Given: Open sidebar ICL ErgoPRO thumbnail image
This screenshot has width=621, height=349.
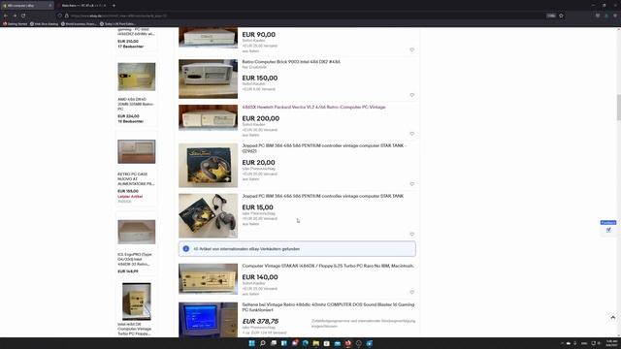Looking at the screenshot, I should [136, 232].
